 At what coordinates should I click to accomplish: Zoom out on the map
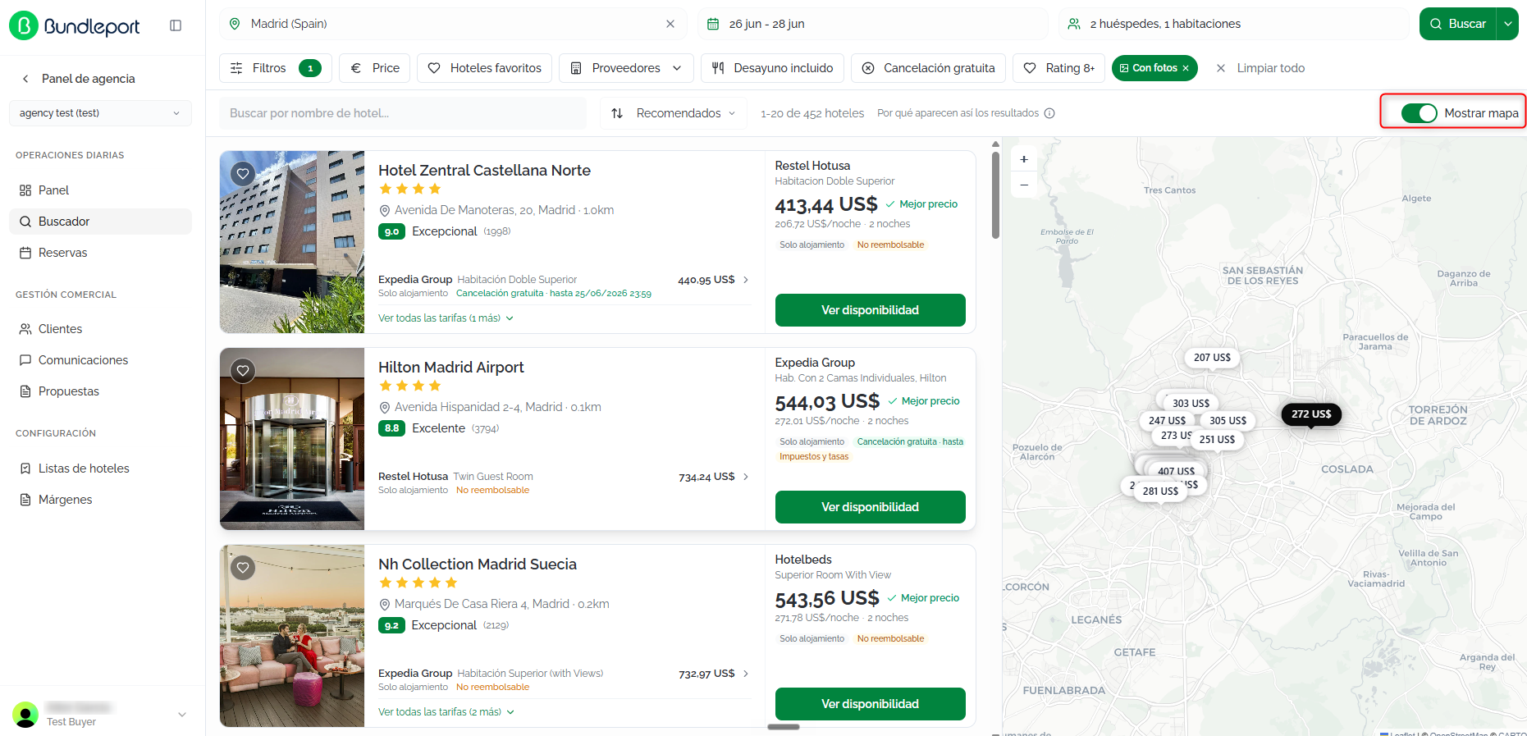pos(1024,185)
